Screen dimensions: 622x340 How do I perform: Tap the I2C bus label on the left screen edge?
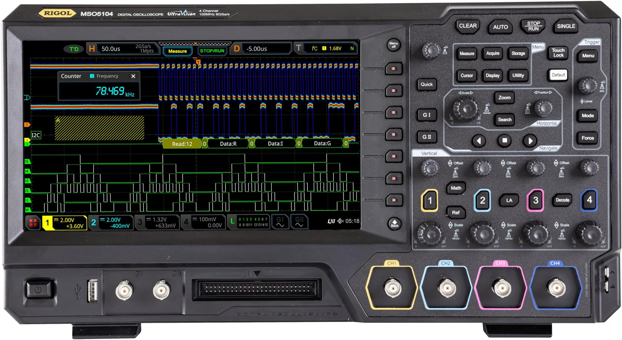click(36, 135)
